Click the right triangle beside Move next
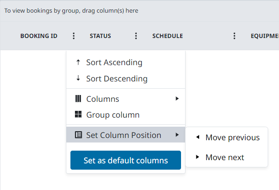The height and width of the screenshot is (190, 279). [x=197, y=157]
